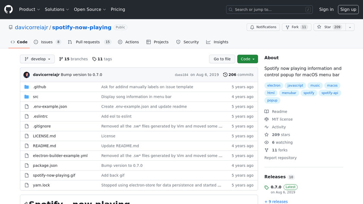Open the Notifications bell button
The image size is (363, 204).
click(263, 27)
